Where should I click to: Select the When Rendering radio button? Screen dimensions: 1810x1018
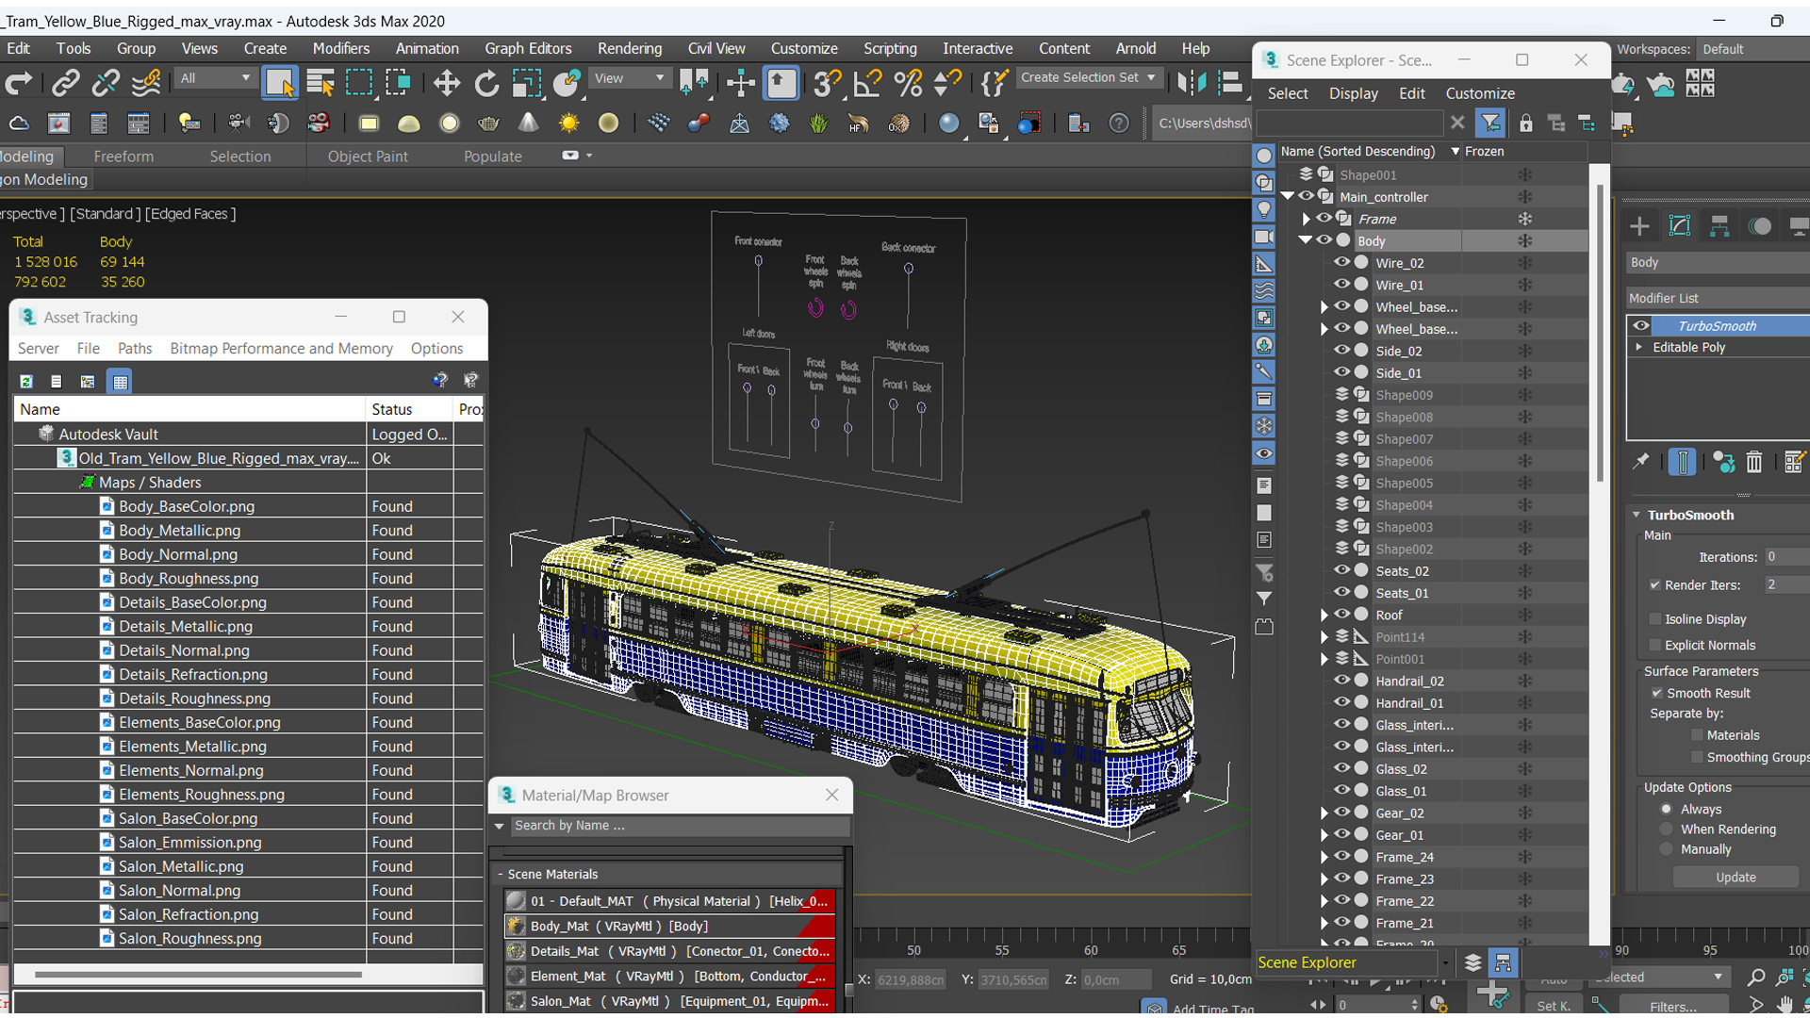click(x=1667, y=829)
